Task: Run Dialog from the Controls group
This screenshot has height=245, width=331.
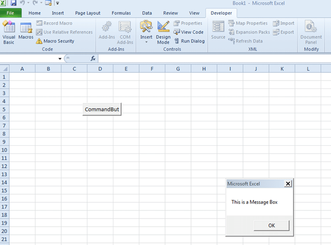Action: pos(190,41)
